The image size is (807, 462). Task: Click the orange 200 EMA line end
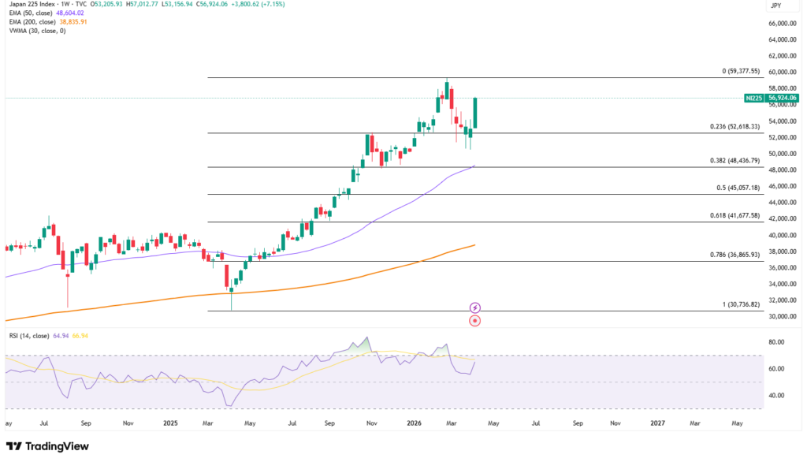point(474,245)
